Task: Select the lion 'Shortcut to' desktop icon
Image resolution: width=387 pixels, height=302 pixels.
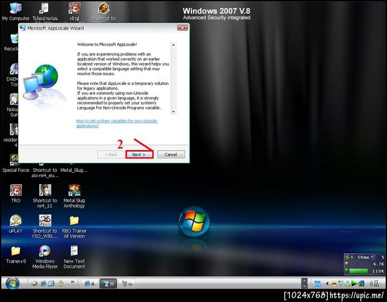Action: coord(103,12)
